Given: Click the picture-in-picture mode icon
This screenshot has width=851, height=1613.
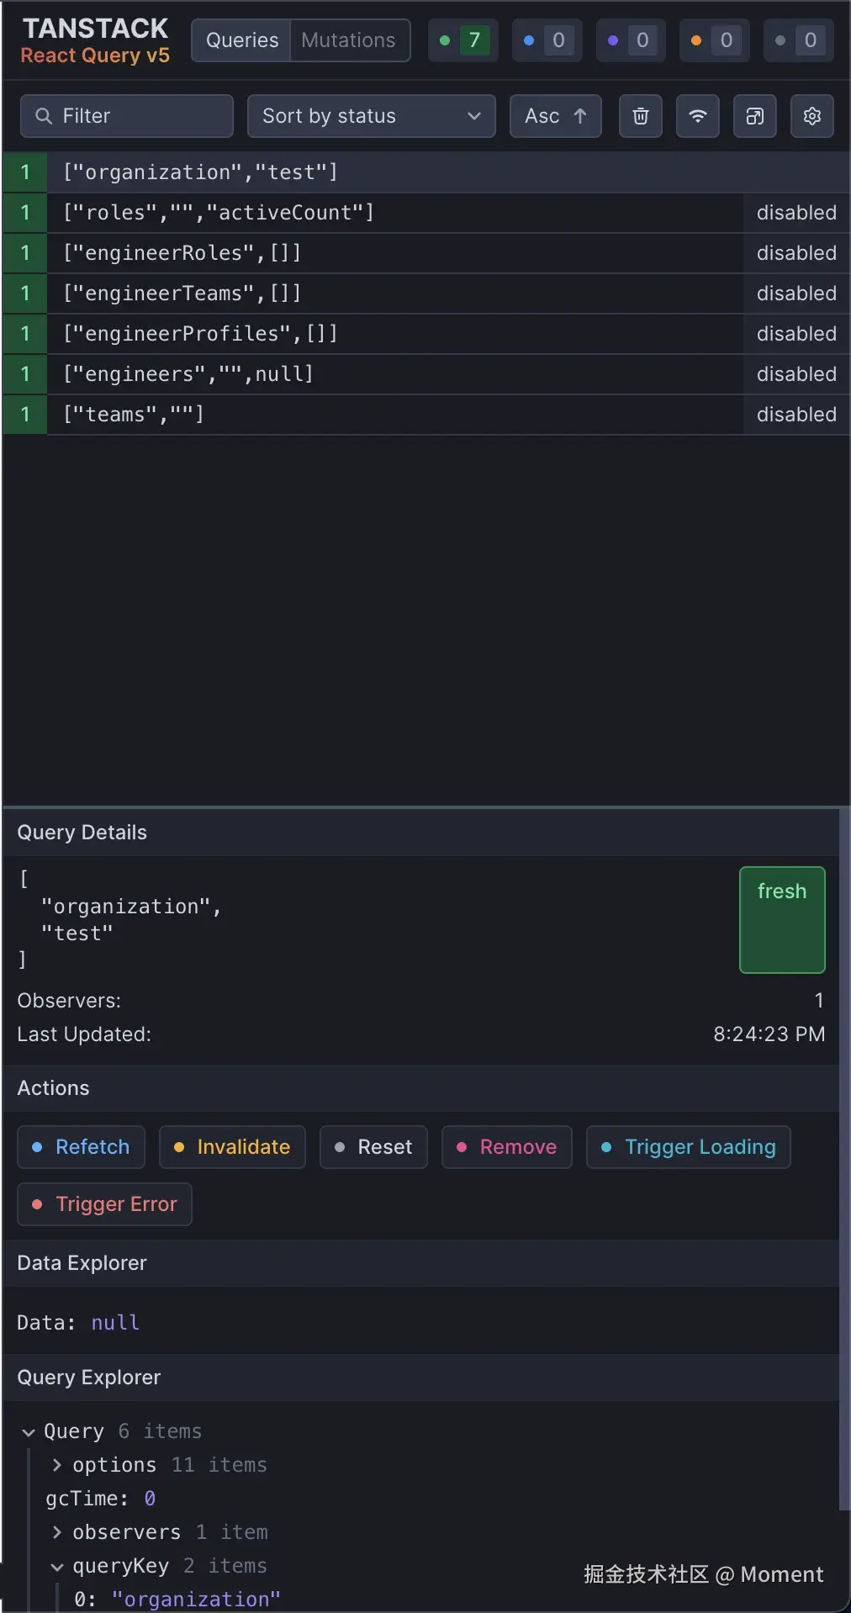Looking at the screenshot, I should tap(754, 116).
